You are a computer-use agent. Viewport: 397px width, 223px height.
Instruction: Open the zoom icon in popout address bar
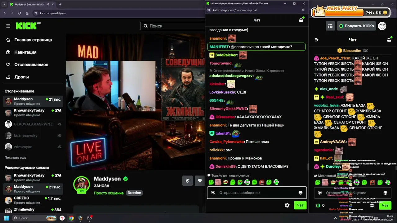304,10
